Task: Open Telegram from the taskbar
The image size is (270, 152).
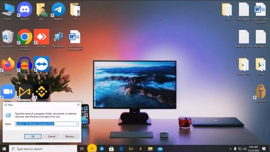Action: (x=102, y=149)
